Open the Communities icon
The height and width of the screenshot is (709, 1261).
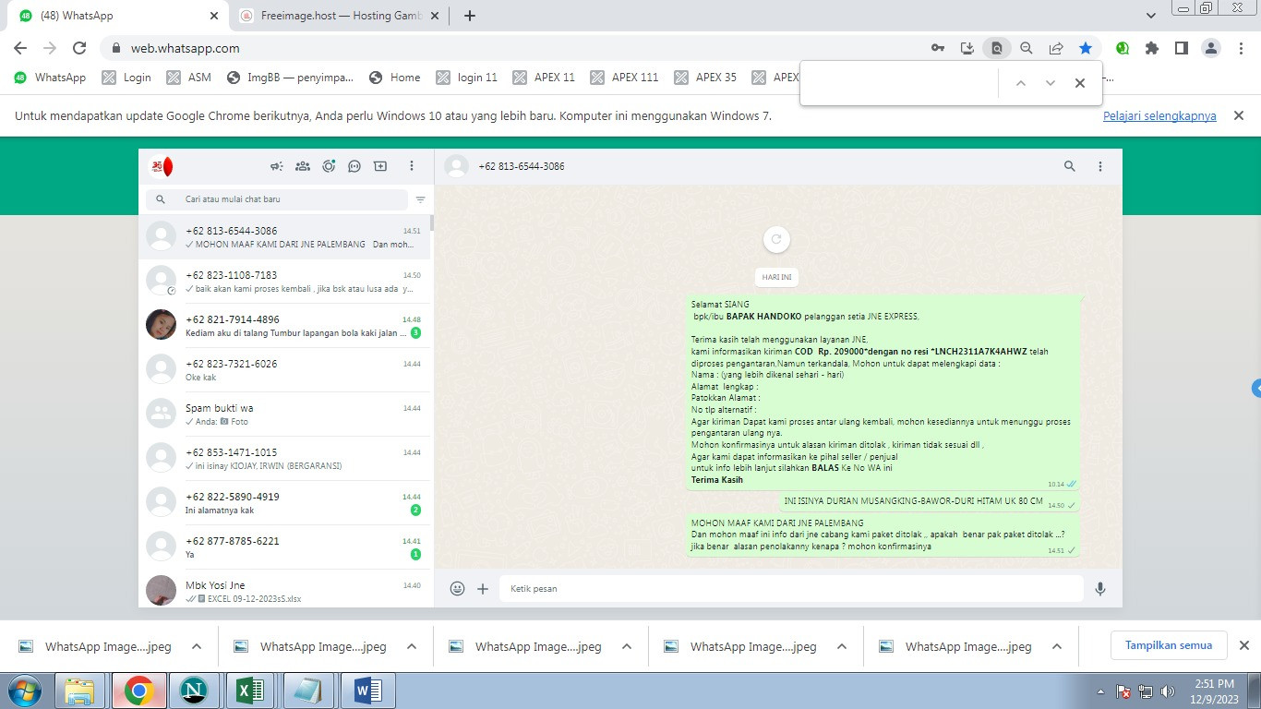[302, 166]
